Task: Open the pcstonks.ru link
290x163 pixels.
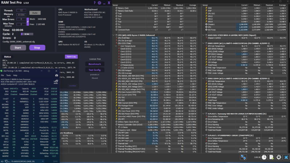Action: click(95, 75)
